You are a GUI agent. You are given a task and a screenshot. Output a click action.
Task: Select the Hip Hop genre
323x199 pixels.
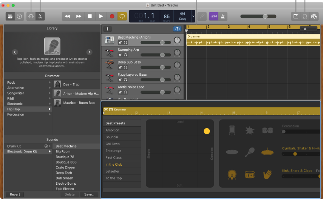pyautogui.click(x=28, y=109)
